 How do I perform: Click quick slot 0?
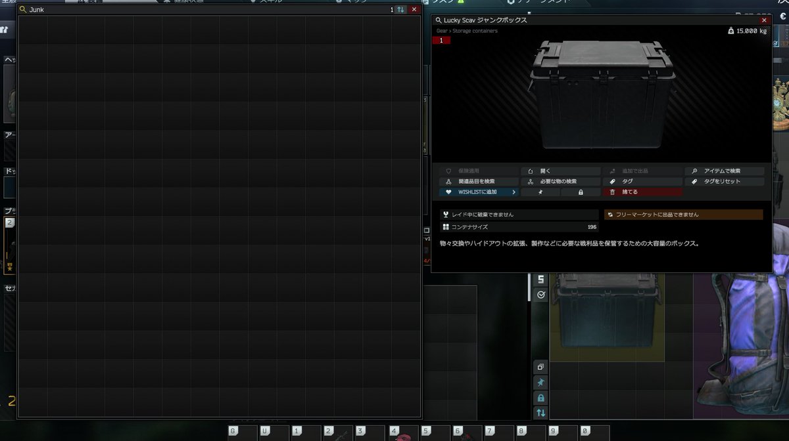point(594,433)
